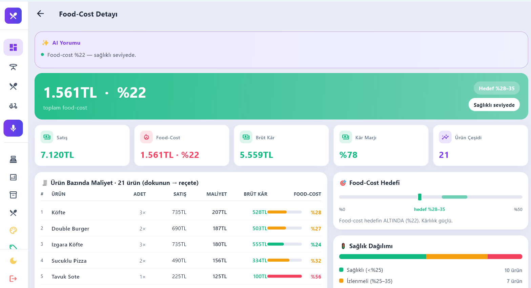
Task: Click the FOOD-COST column header
Action: 307,194
